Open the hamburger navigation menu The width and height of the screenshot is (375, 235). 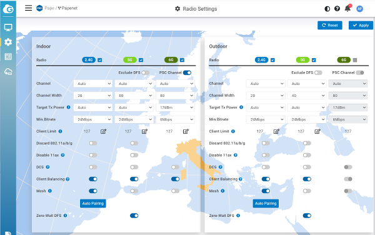click(x=29, y=8)
